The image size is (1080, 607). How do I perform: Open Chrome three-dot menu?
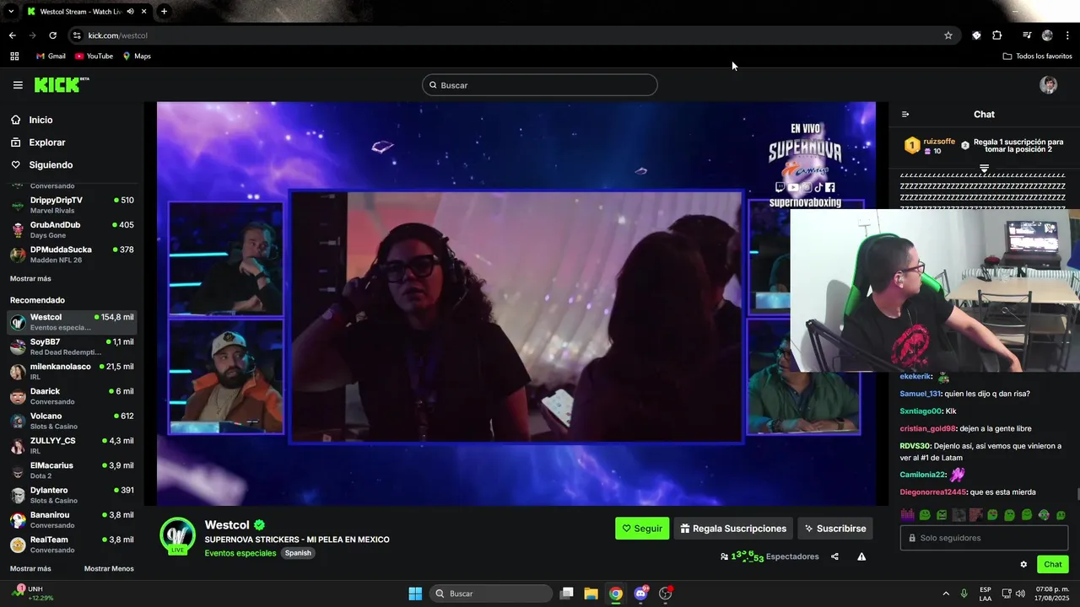(x=1068, y=35)
